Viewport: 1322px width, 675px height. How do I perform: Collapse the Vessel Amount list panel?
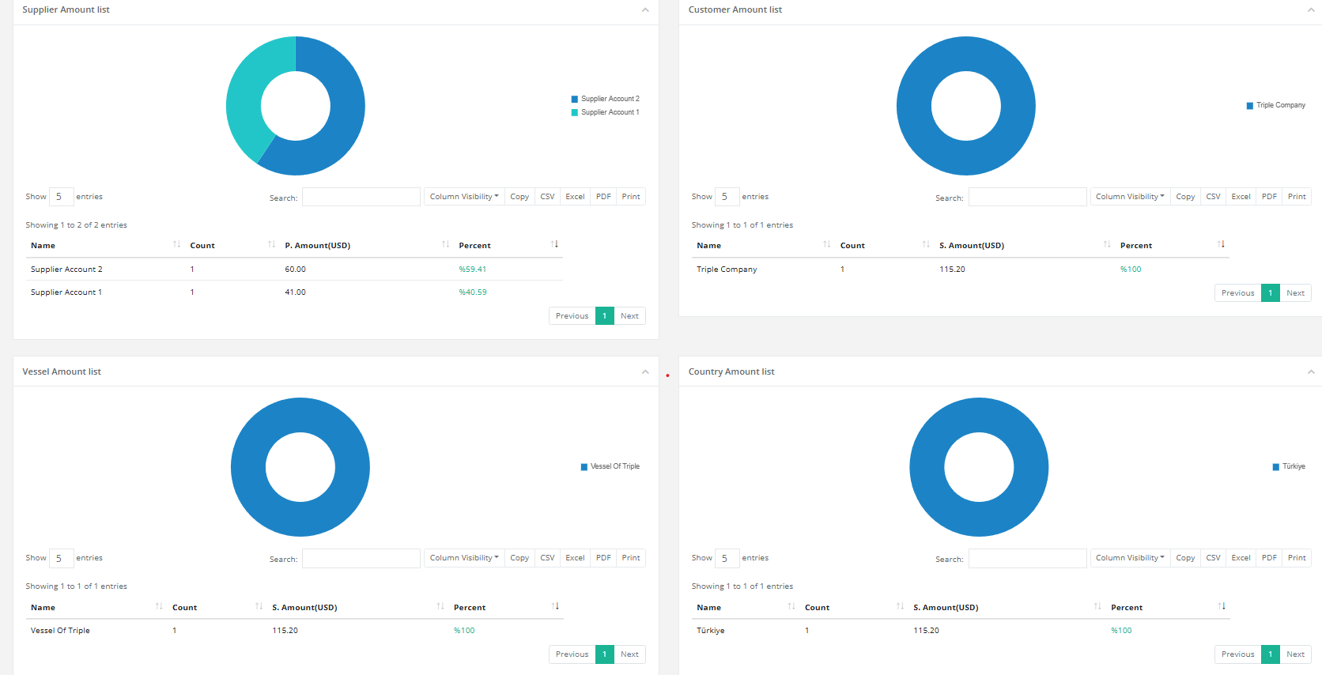(x=645, y=372)
